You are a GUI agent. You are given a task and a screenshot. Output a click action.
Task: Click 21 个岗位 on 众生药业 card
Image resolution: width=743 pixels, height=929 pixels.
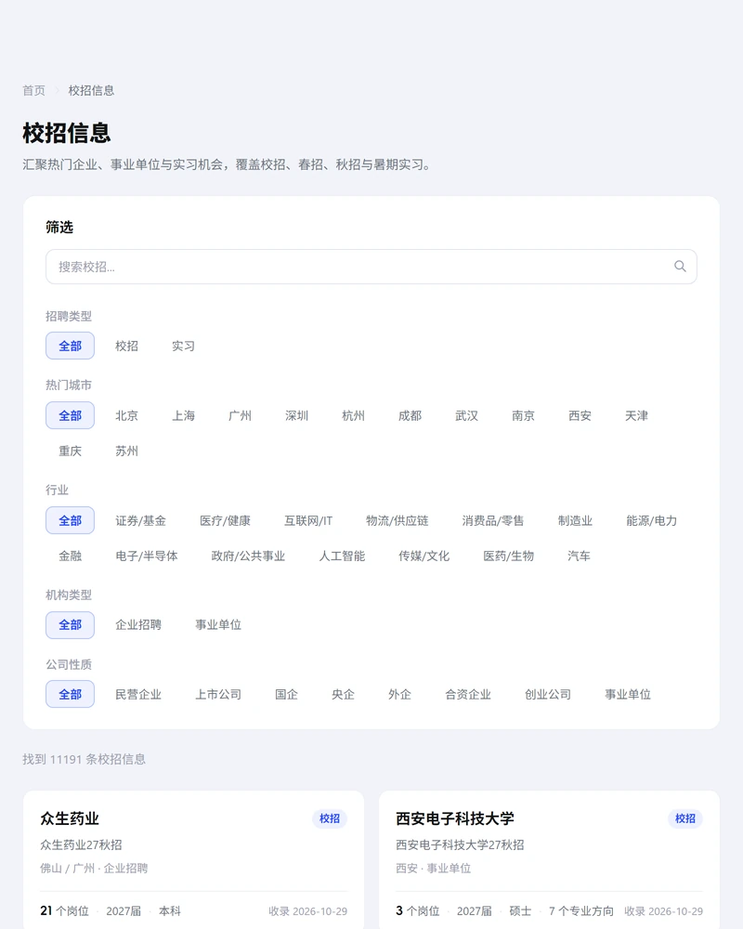[65, 911]
